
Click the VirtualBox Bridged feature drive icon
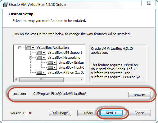tap(52, 62)
